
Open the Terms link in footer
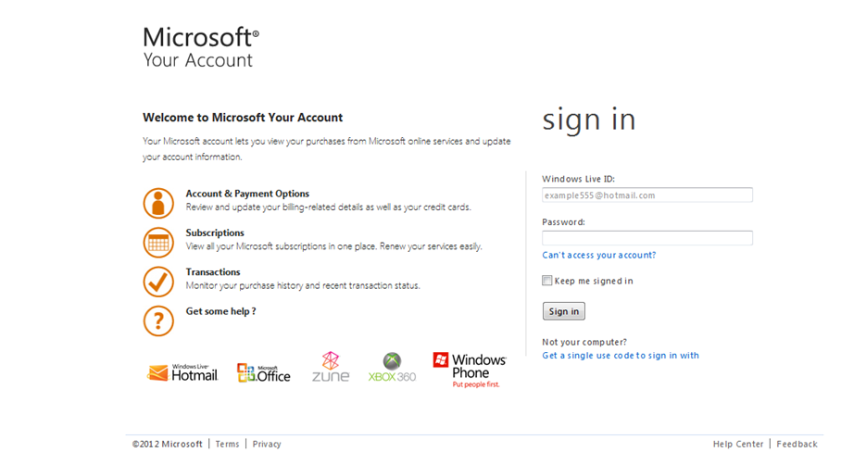(x=227, y=445)
